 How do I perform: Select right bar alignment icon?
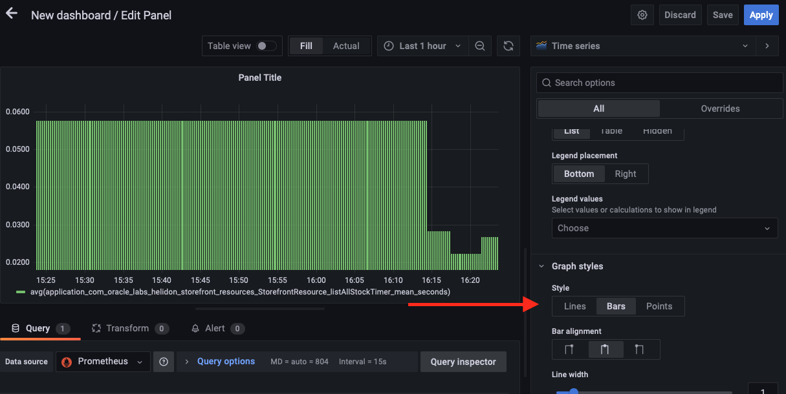pos(639,349)
